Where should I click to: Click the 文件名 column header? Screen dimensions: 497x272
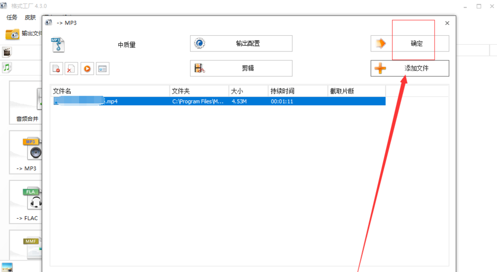[x=110, y=91]
